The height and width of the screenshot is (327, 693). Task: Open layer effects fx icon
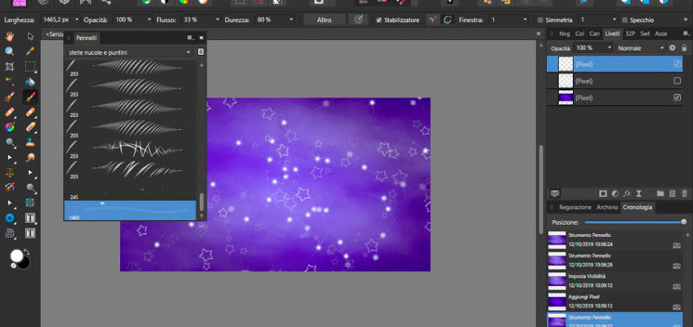(627, 194)
